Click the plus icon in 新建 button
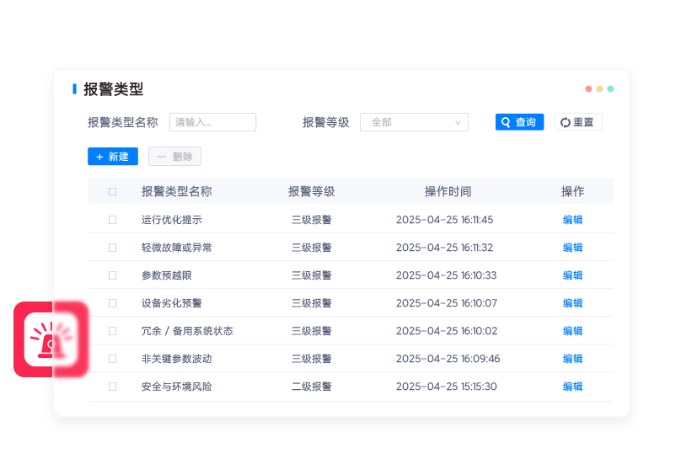The height and width of the screenshot is (459, 697). 99,157
